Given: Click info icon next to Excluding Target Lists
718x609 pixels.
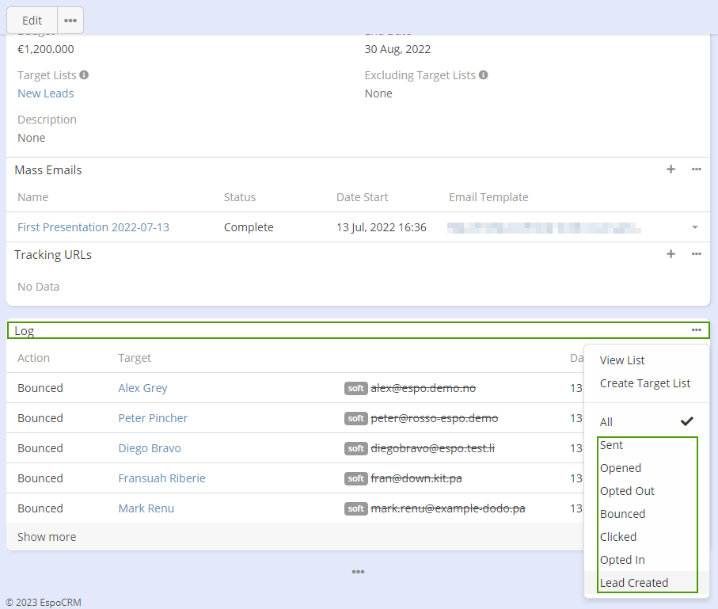Looking at the screenshot, I should tap(483, 75).
